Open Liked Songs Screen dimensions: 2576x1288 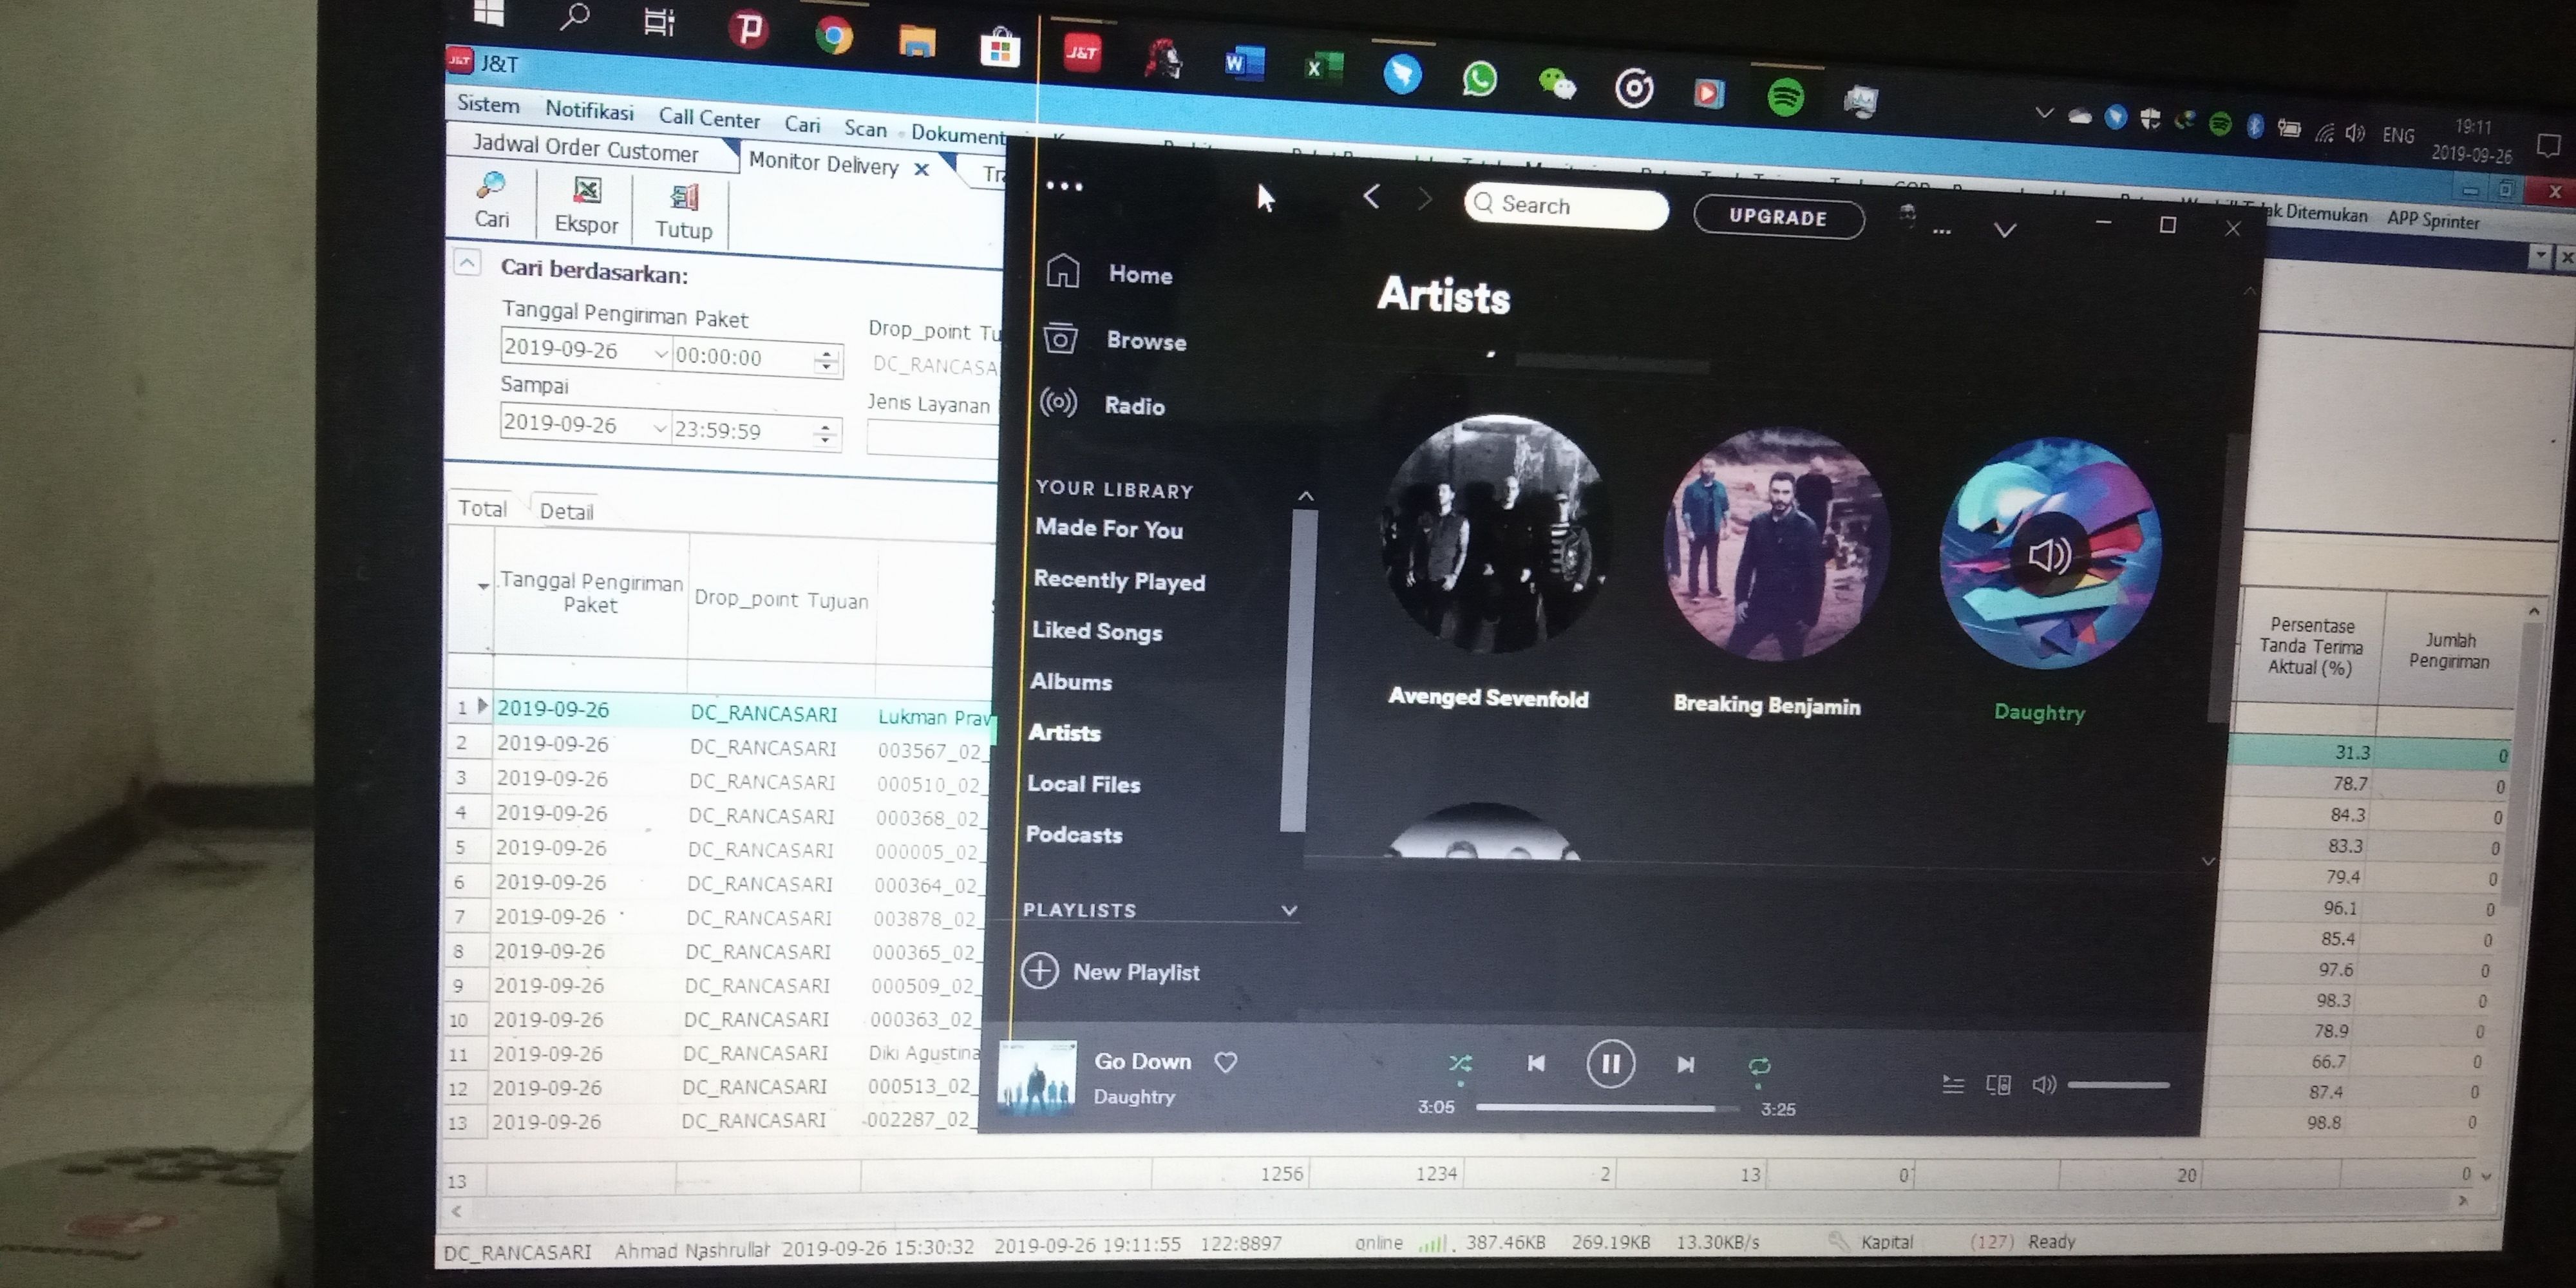(1097, 631)
